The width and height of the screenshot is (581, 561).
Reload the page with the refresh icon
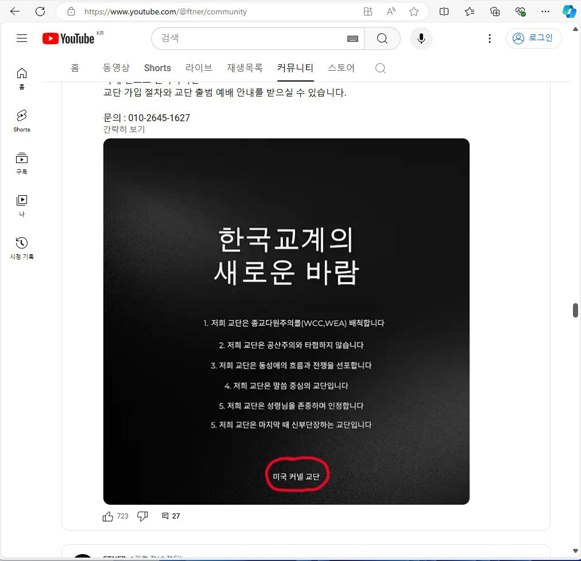40,11
